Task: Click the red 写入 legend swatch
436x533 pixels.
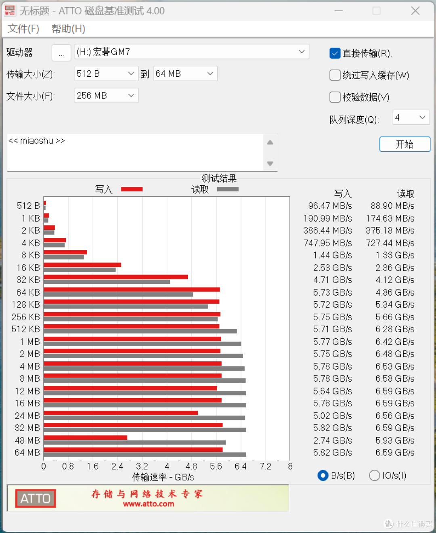Action: [x=132, y=189]
